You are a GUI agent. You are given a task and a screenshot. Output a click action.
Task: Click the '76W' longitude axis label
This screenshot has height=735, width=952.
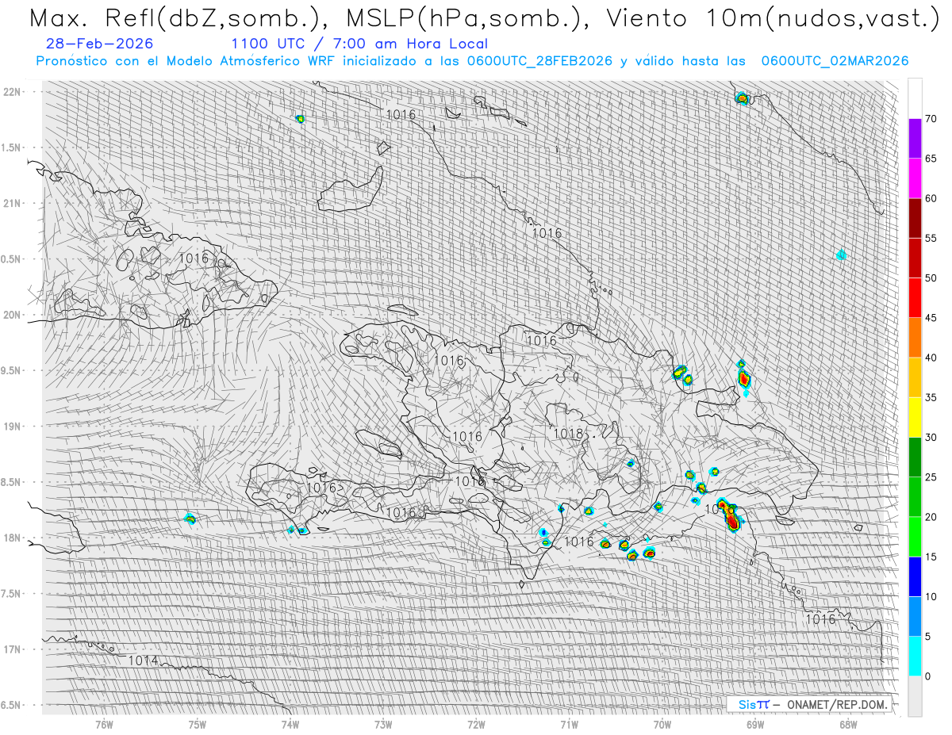point(104,724)
